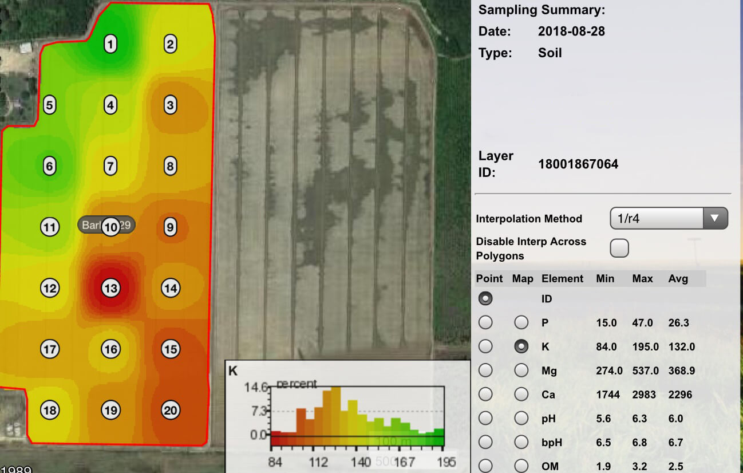Screen dimensions: 743x473
Task: Select Map radio button for Mg
Action: (x=521, y=370)
